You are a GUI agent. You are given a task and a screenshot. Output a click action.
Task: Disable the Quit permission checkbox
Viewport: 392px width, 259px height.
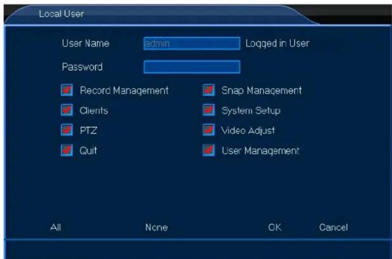tap(66, 151)
